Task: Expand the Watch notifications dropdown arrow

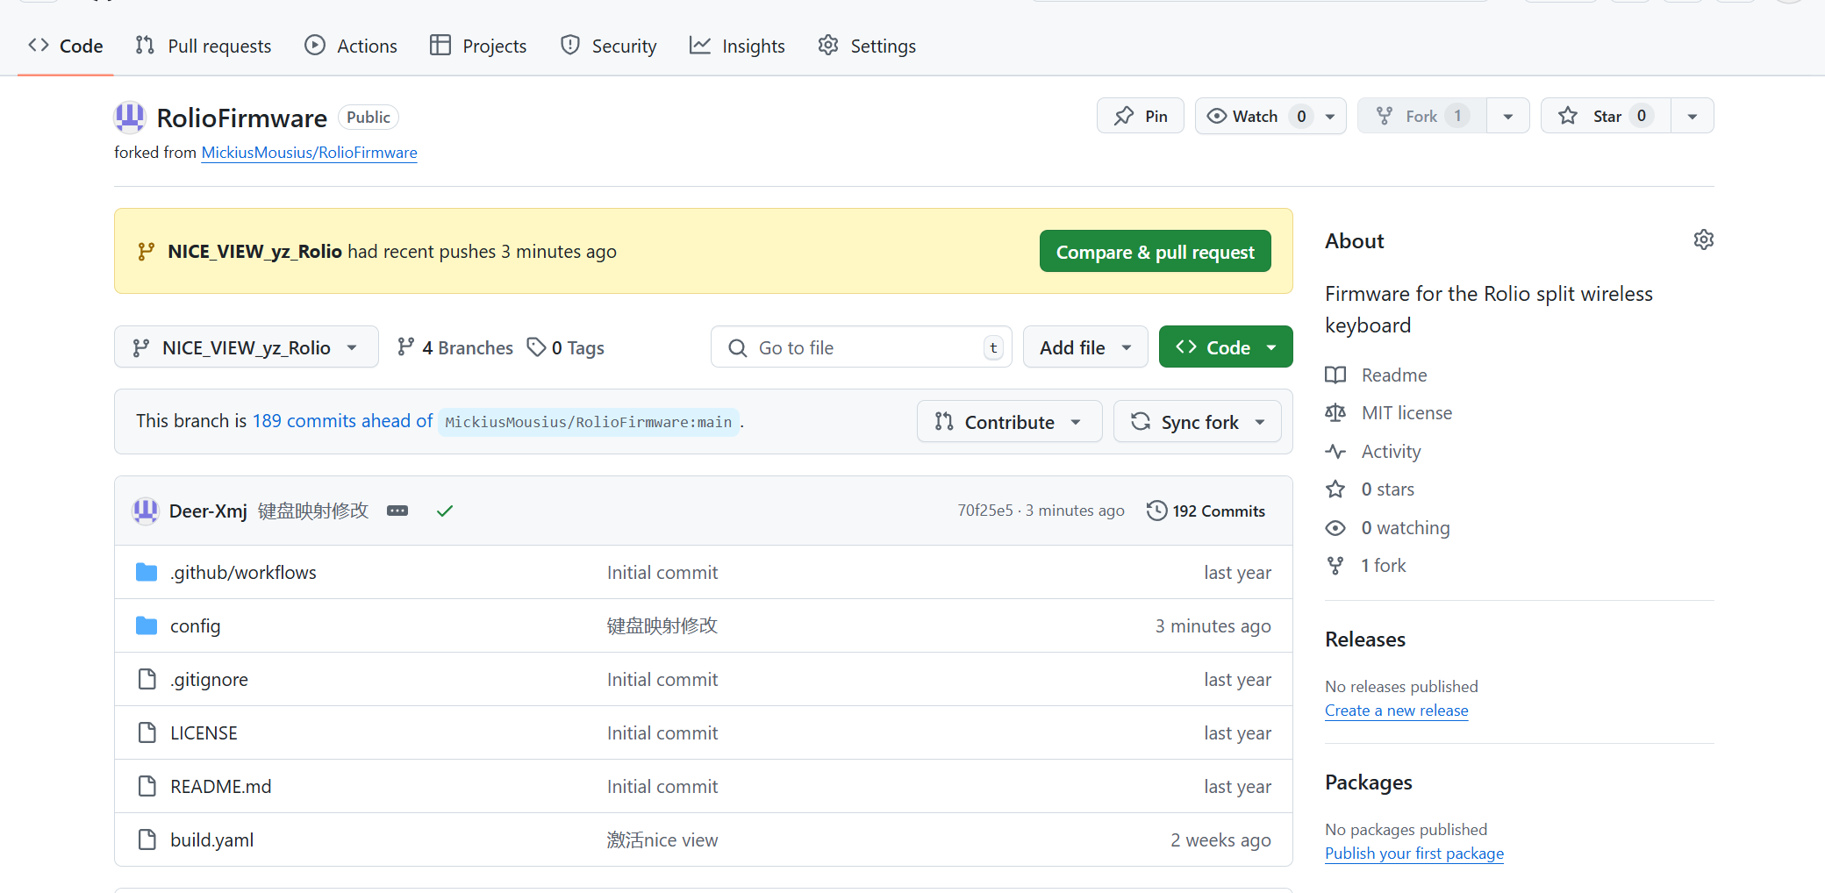Action: click(x=1330, y=116)
